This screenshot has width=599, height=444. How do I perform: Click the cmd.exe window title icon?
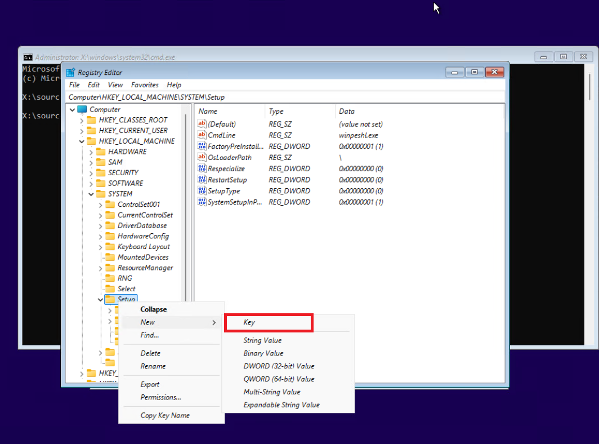click(28, 57)
